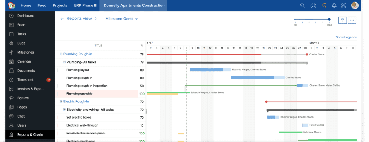This screenshot has width=369, height=142.
Task: Click the % column header
Action: click(x=142, y=46)
